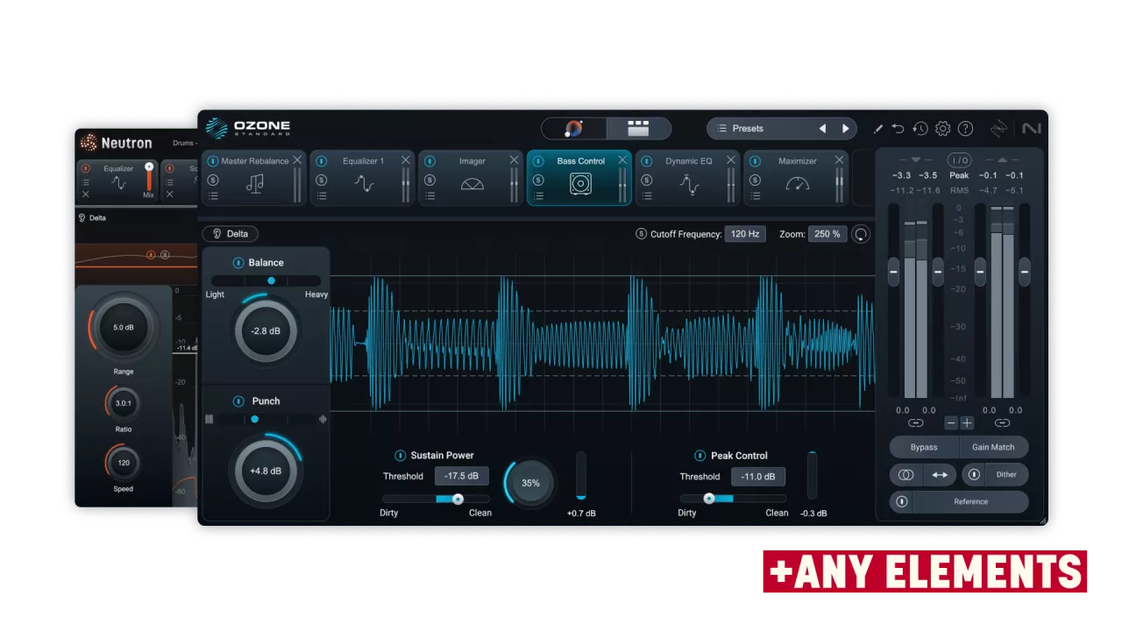Click the help question mark icon
The width and height of the screenshot is (1122, 631).
965,129
